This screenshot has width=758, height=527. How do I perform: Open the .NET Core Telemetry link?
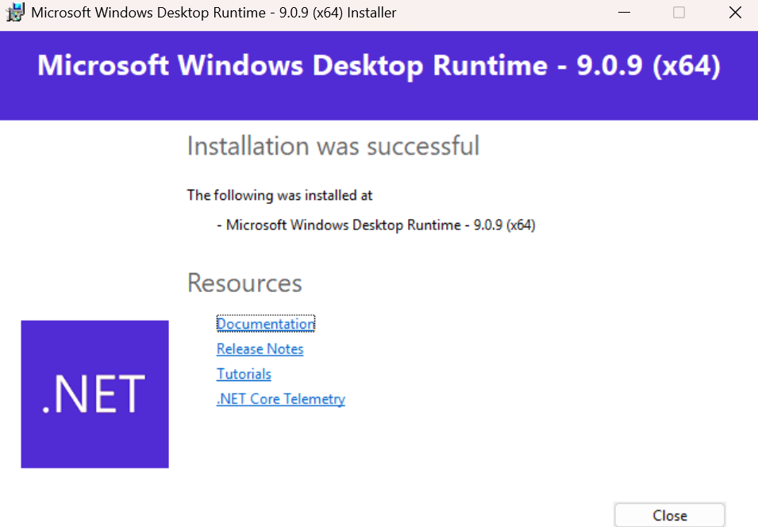pos(281,399)
